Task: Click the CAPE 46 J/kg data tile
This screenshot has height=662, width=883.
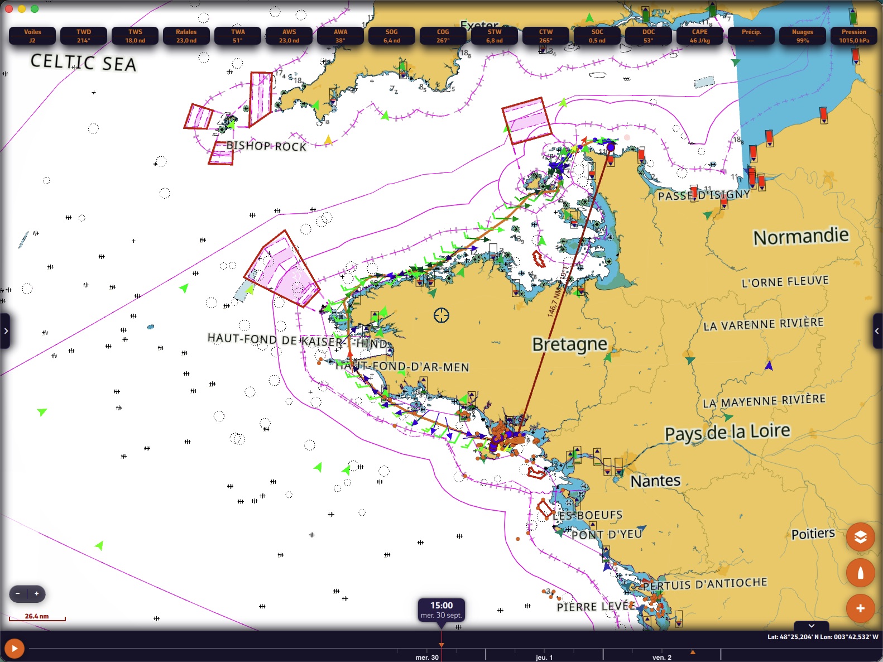Action: pyautogui.click(x=700, y=36)
